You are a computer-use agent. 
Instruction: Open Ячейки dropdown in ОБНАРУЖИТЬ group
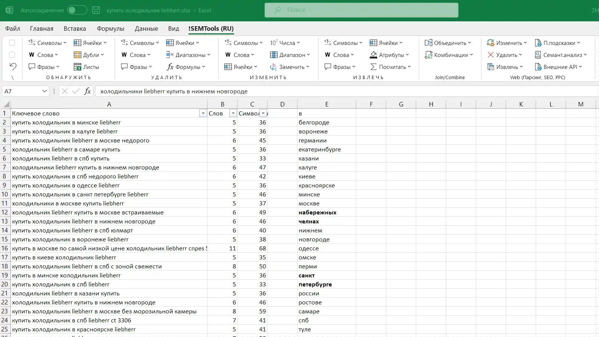click(x=90, y=43)
